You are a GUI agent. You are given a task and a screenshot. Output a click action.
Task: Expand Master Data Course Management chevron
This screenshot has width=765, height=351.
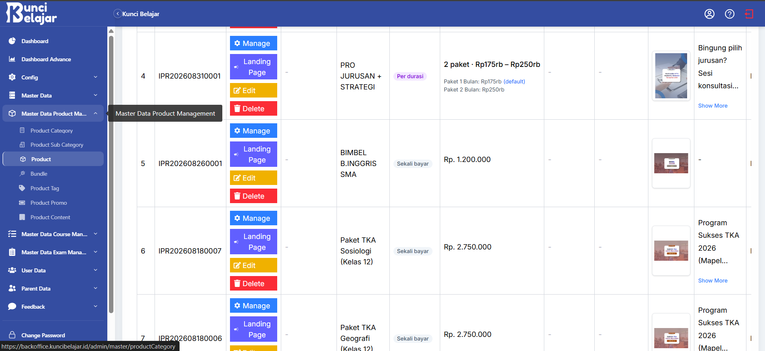click(x=96, y=234)
